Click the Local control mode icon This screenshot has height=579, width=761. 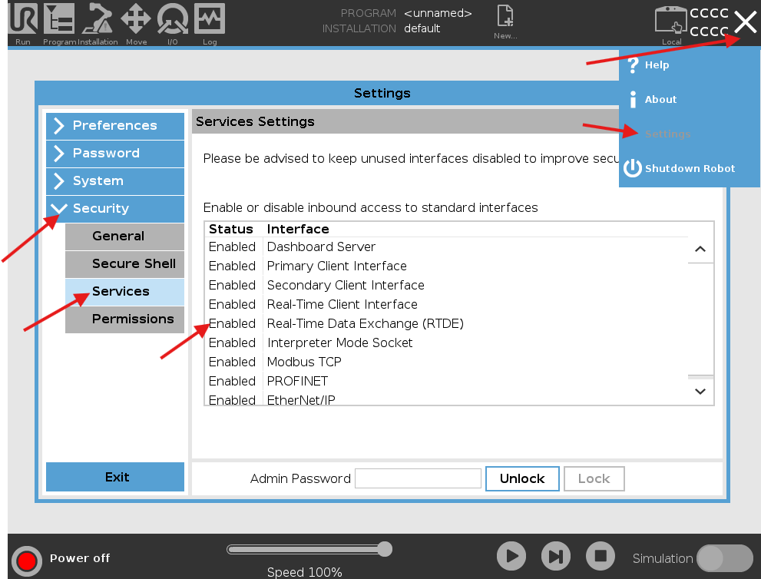[x=670, y=21]
